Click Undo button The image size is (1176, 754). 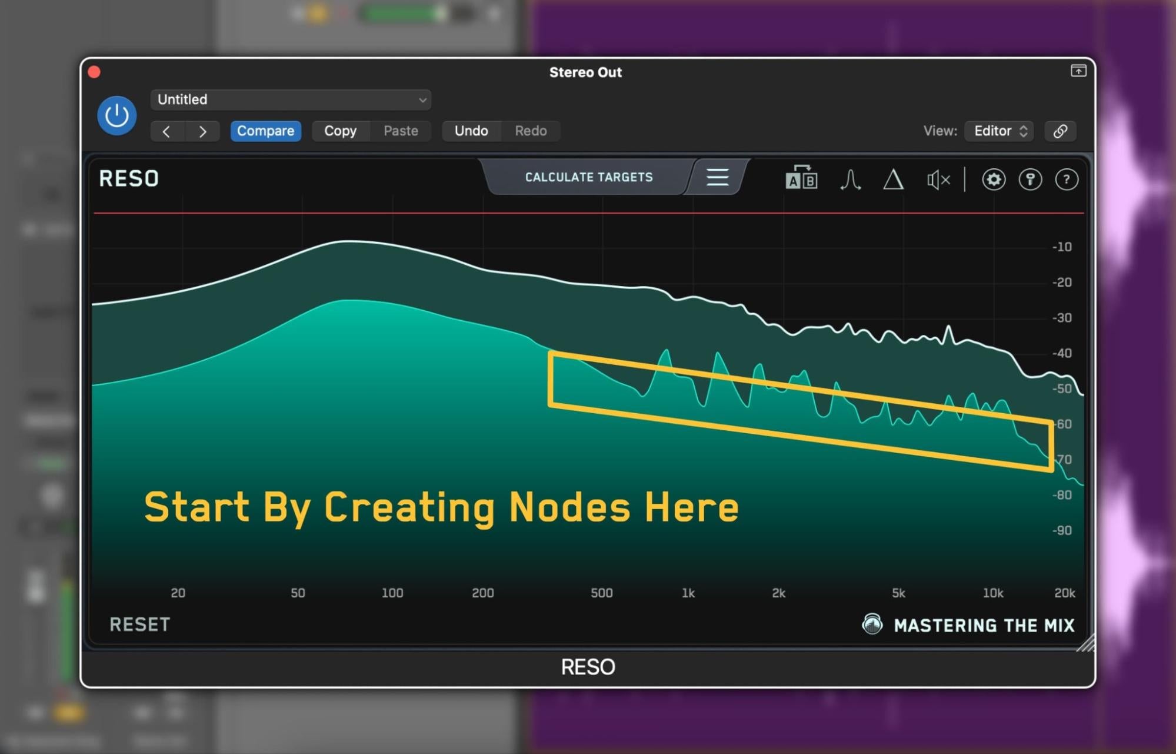pyautogui.click(x=471, y=131)
